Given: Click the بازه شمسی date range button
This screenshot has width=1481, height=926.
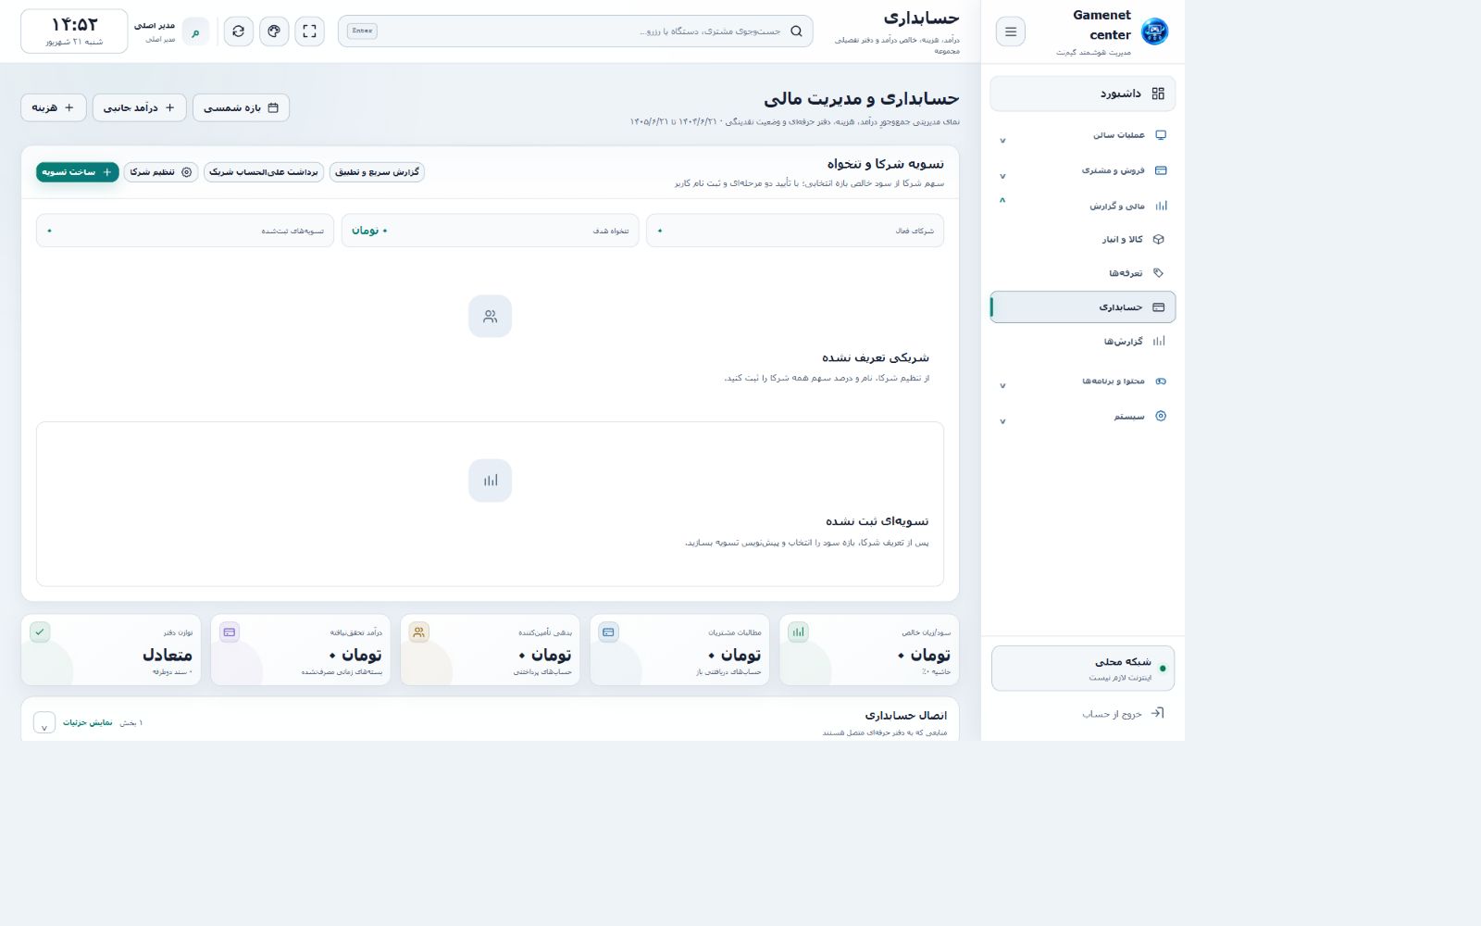Looking at the screenshot, I should tap(241, 107).
